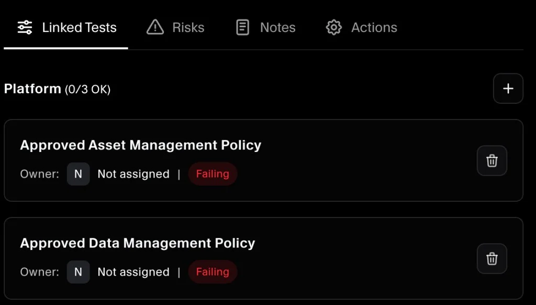Click the warning triangle icon beside Risks
Image resolution: width=536 pixels, height=305 pixels.
pos(155,27)
